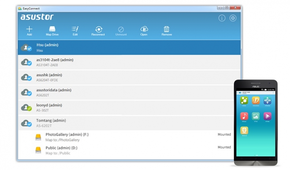
Task: Tap the AiData app on the phone
Action: point(244,100)
